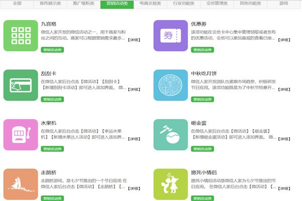Image resolution: width=302 pixels, height=201 pixels.
Task: Click 营销活动类 tag under 优惠券
Action: (x=202, y=50)
